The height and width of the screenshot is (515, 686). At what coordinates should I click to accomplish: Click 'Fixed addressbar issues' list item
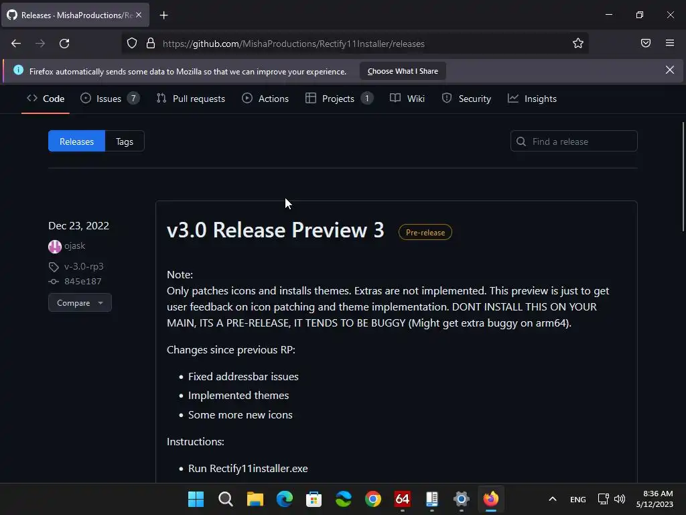pyautogui.click(x=243, y=377)
